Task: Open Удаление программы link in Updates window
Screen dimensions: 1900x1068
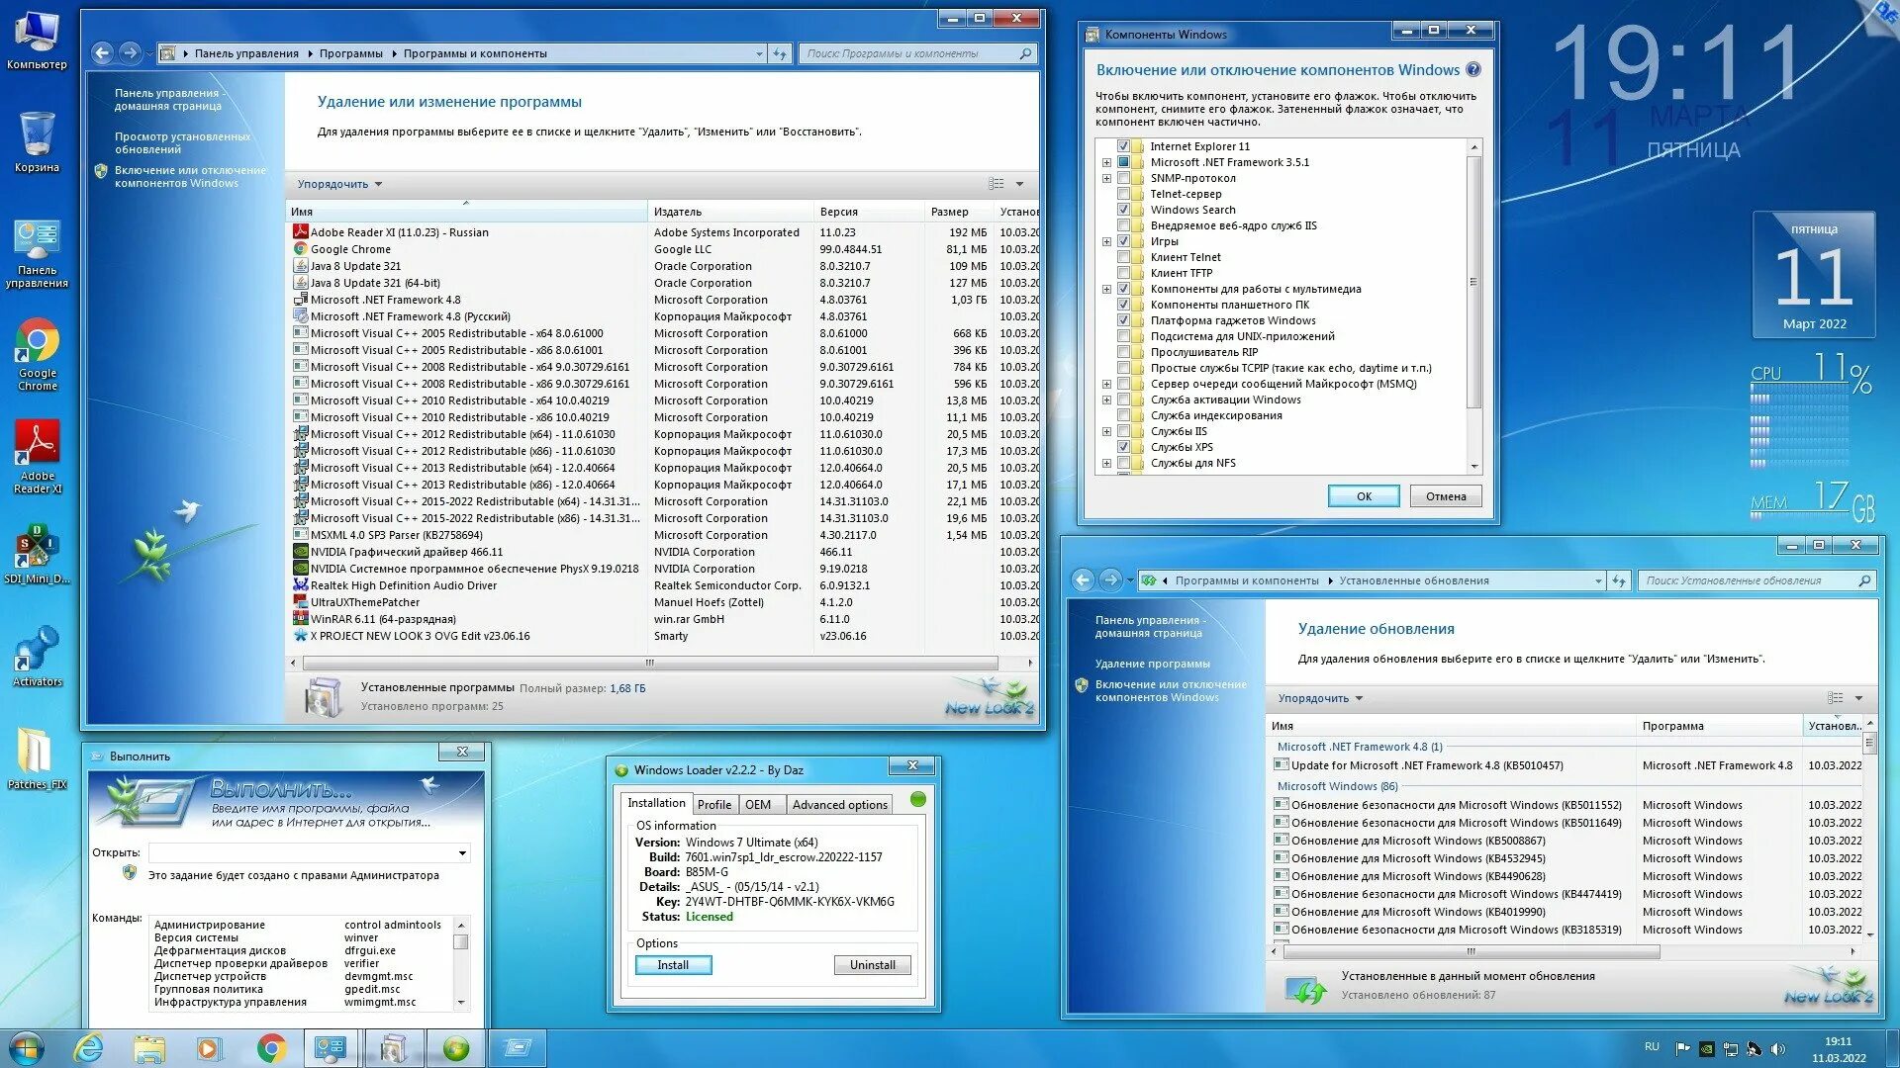Action: click(x=1152, y=664)
